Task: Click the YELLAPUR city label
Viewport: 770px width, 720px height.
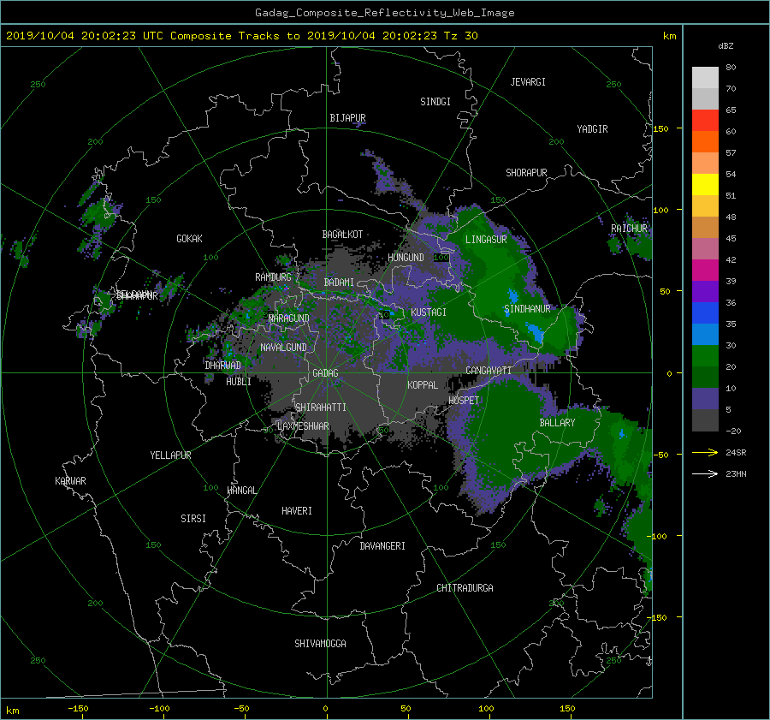Action: tap(170, 455)
